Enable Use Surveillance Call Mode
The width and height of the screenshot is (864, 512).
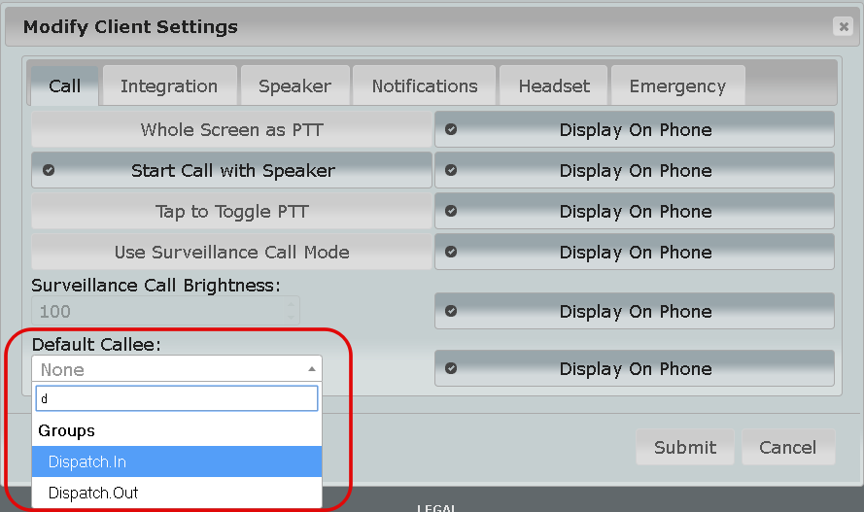[231, 253]
